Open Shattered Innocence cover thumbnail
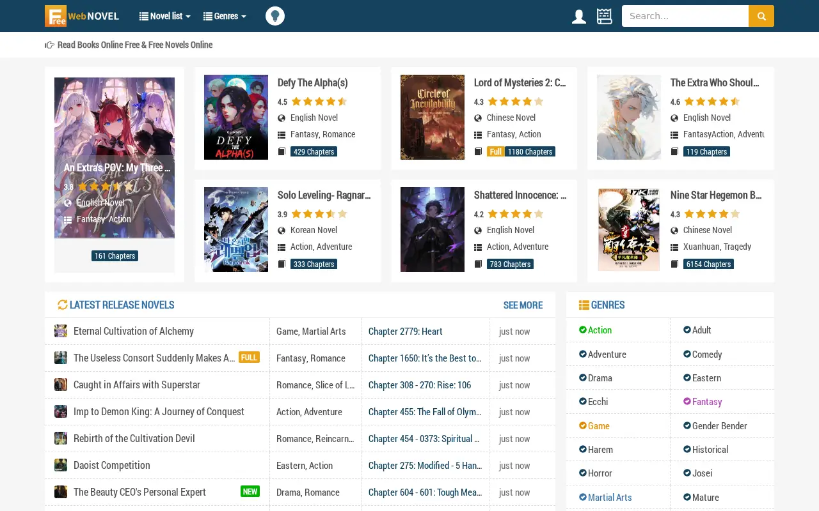 433,229
